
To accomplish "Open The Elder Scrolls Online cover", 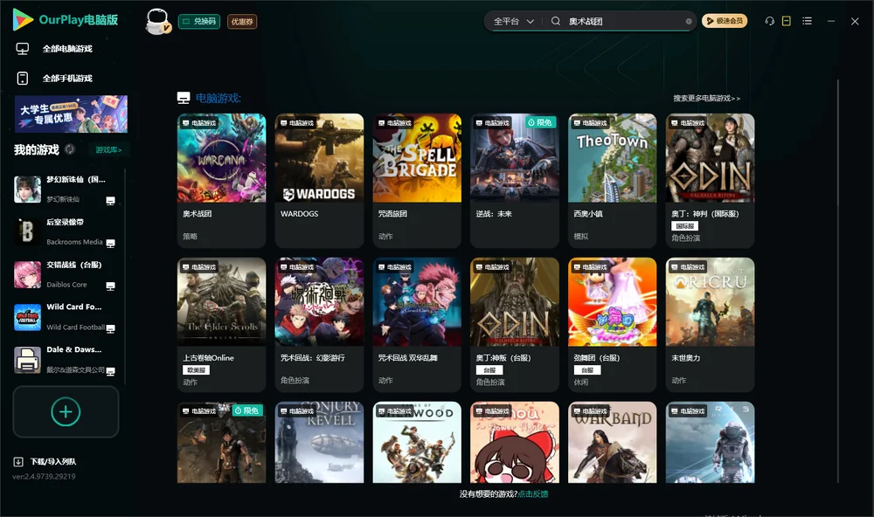I will coord(222,302).
